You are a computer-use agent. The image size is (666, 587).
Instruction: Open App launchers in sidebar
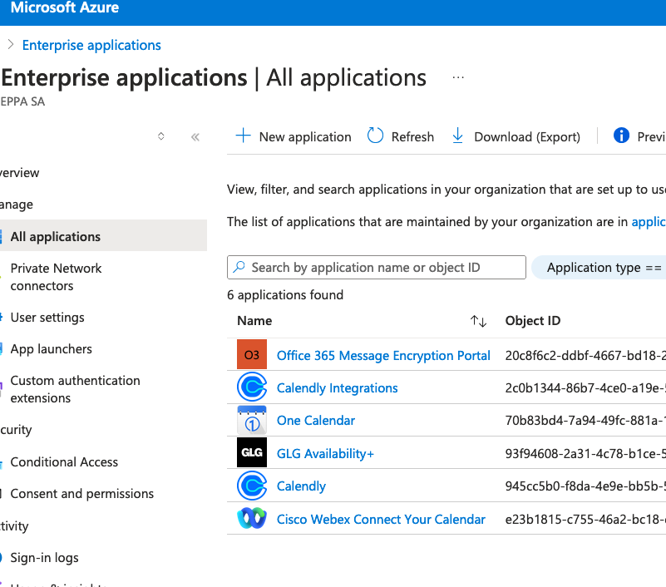[x=52, y=349]
